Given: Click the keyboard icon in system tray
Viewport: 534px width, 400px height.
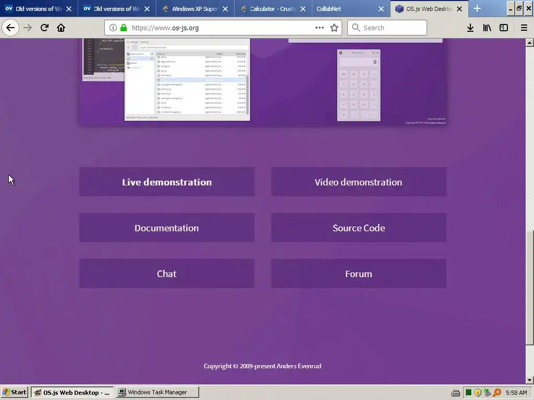Looking at the screenshot, I should 456,393.
